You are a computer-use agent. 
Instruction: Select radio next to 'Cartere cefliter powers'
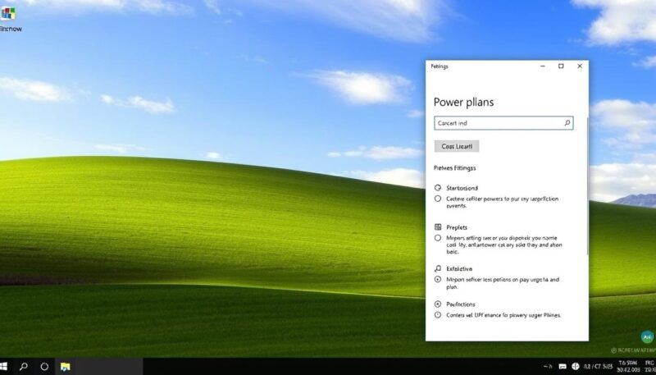click(x=438, y=199)
